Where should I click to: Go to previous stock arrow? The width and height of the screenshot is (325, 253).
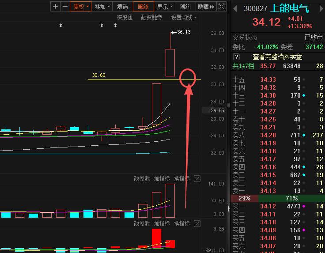click(235, 8)
